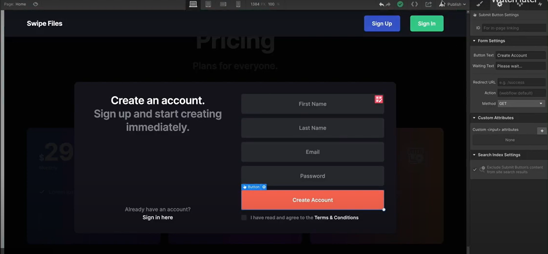Click the Redirect URL input field

pos(521,83)
